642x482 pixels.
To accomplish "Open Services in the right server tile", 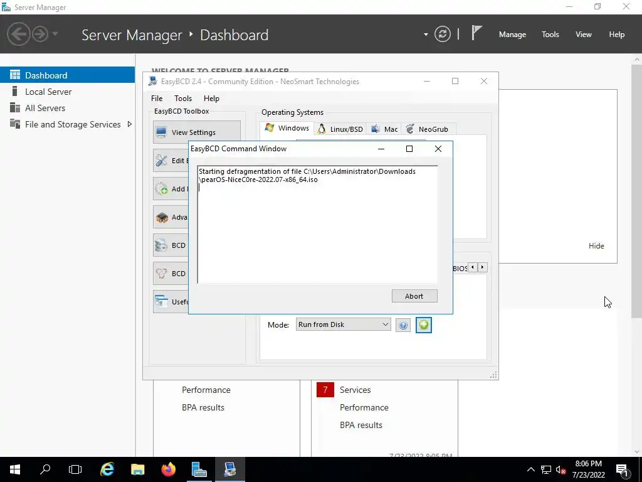I will click(355, 390).
